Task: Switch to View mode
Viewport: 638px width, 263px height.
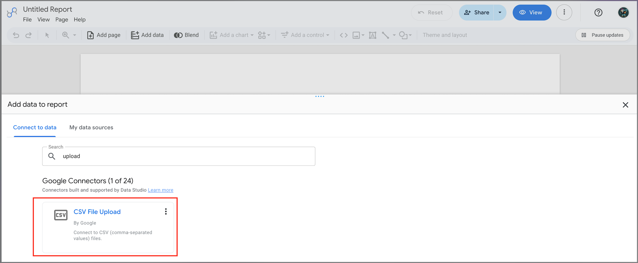Action: pyautogui.click(x=532, y=13)
